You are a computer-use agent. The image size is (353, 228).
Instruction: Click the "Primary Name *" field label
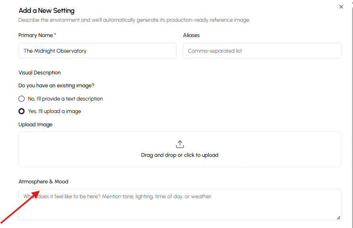click(37, 35)
